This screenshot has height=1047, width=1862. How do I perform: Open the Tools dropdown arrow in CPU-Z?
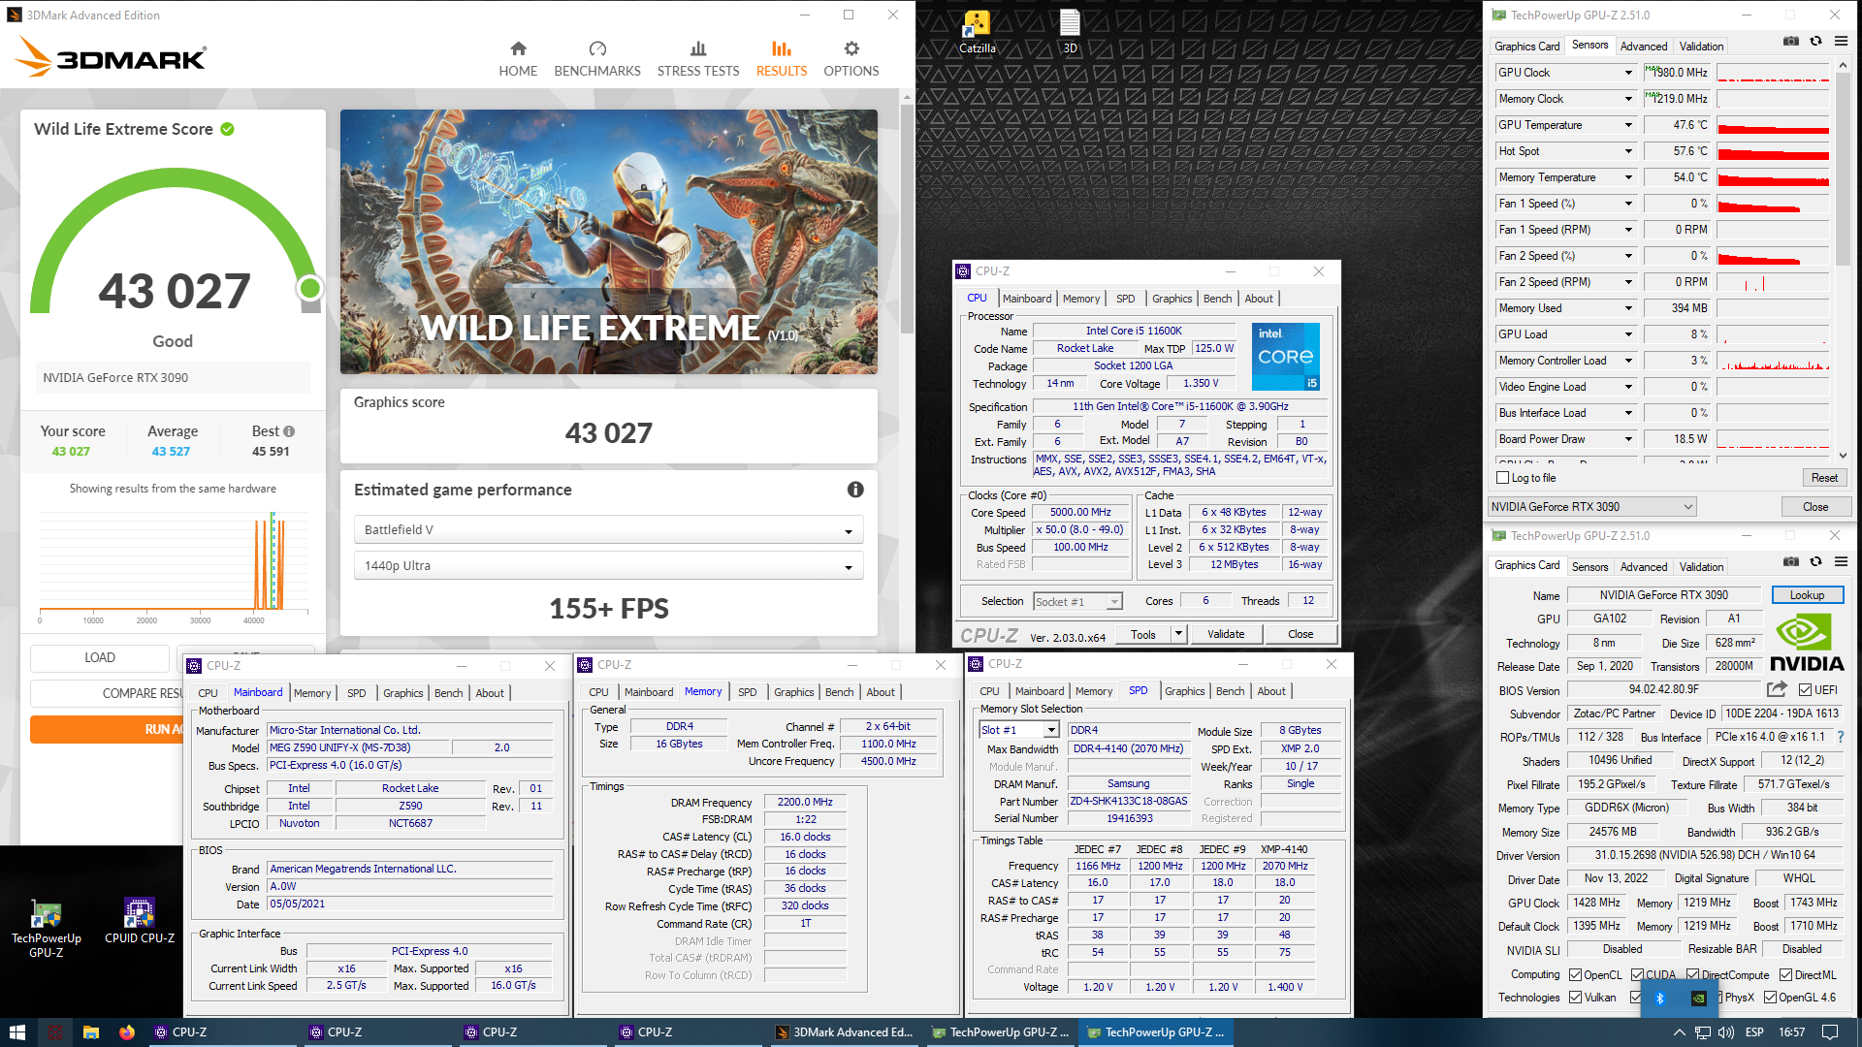pyautogui.click(x=1178, y=634)
